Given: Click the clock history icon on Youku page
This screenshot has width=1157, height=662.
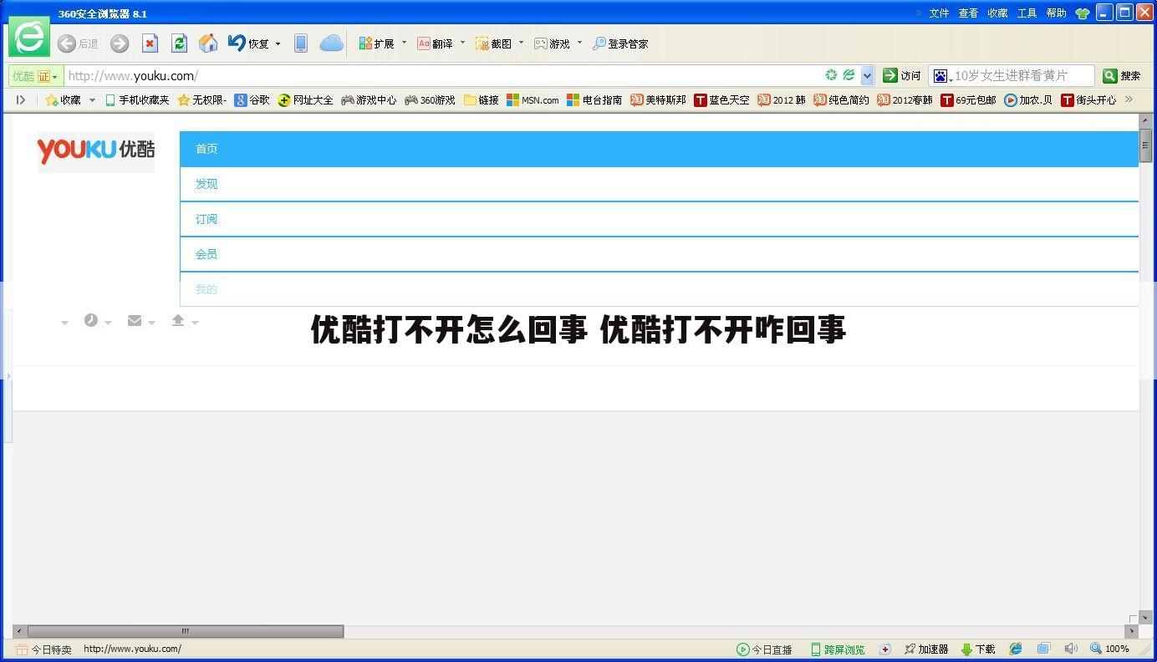Looking at the screenshot, I should pos(91,320).
